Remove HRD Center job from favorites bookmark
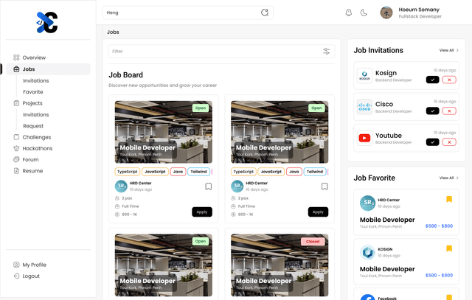Image resolution: width=472 pixels, height=300 pixels. pyautogui.click(x=449, y=199)
